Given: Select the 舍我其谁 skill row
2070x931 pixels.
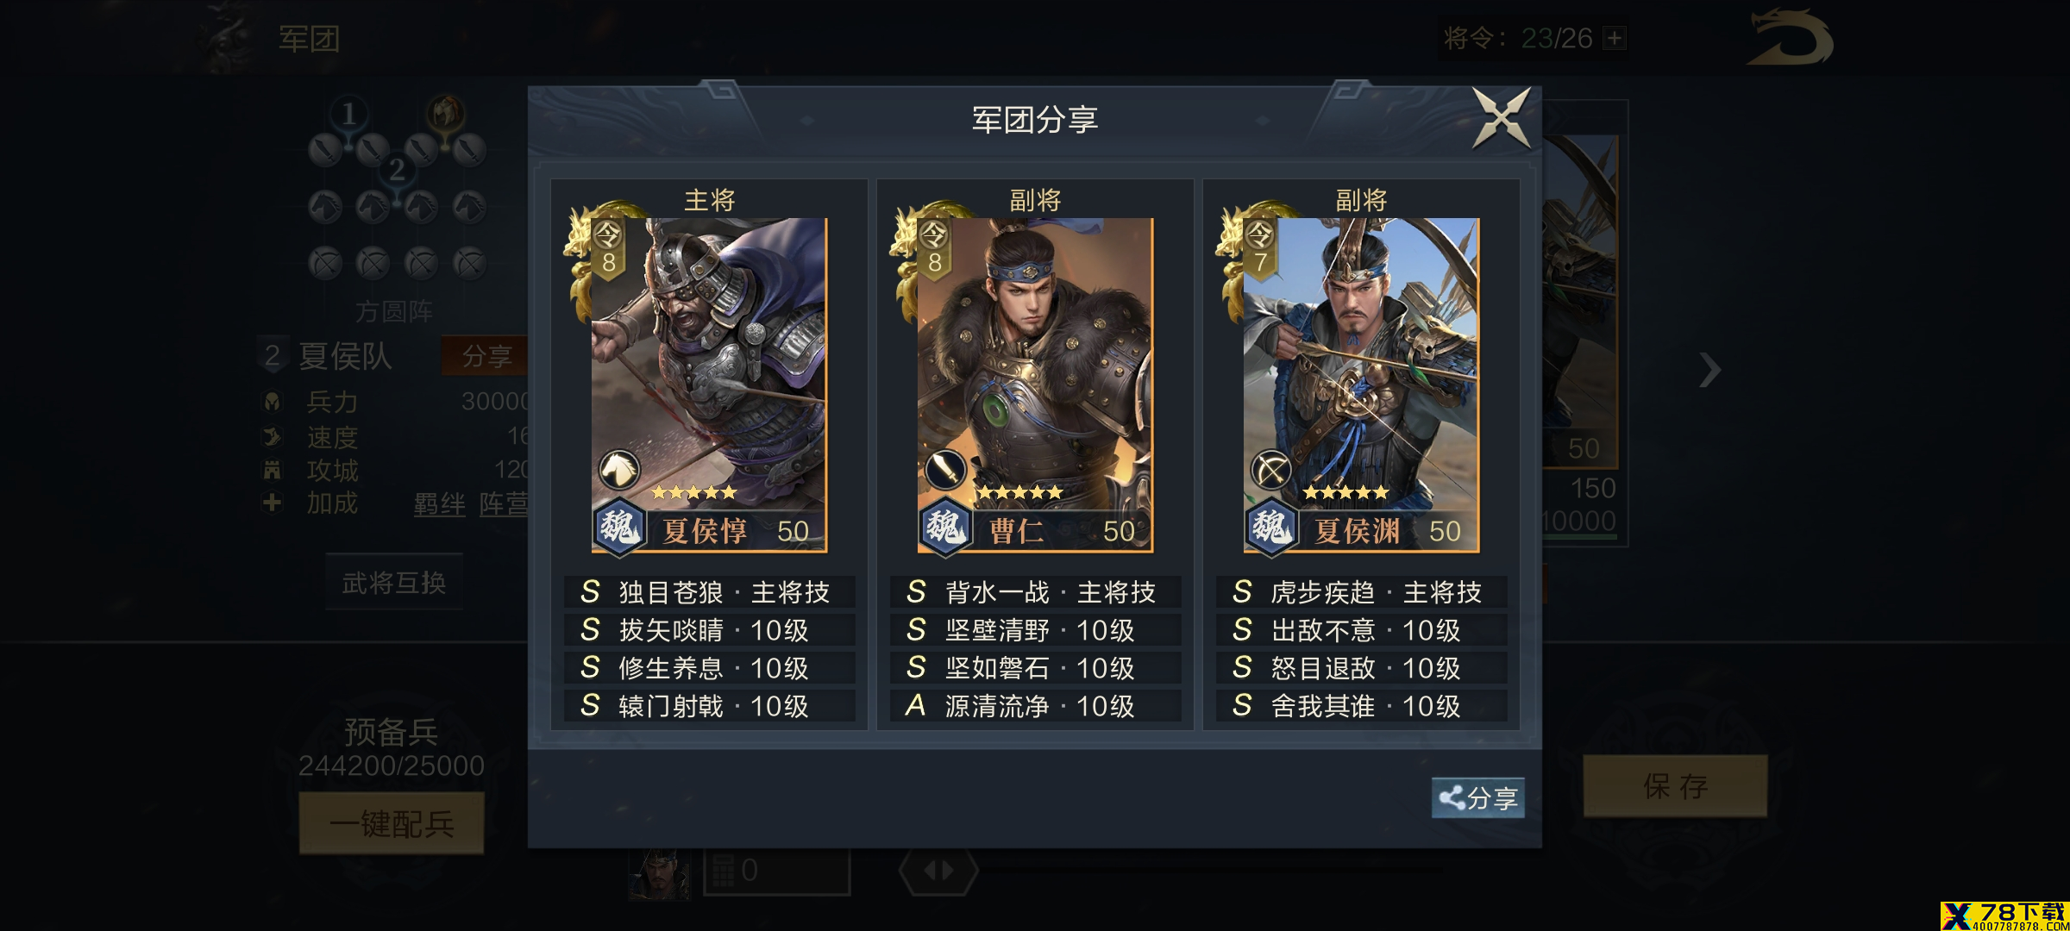Looking at the screenshot, I should [1361, 706].
